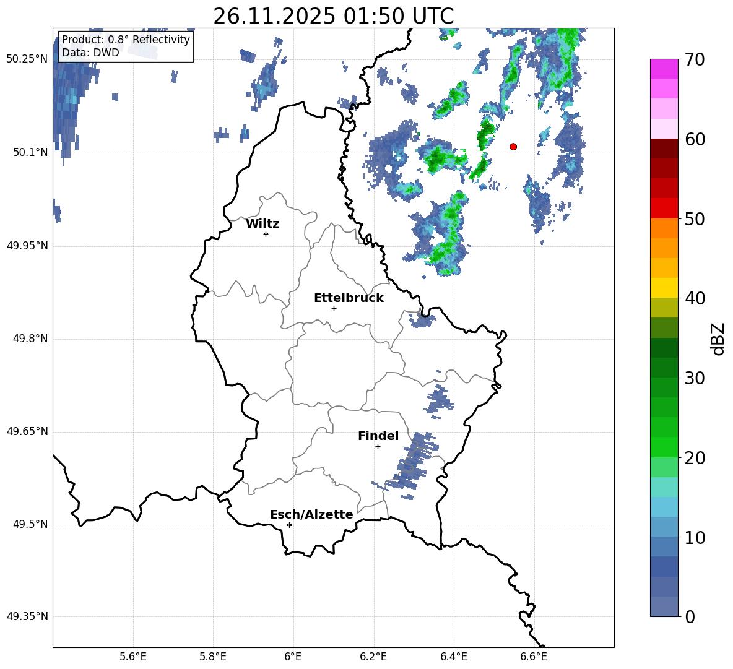Click the 20 value on colorbar
This screenshot has width=733, height=669.
(695, 458)
